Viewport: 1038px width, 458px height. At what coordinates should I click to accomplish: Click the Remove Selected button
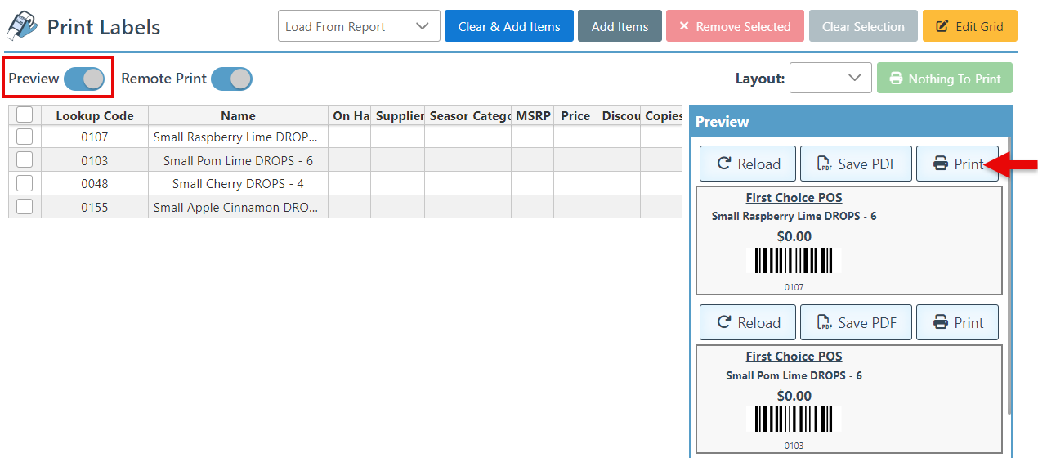pos(735,26)
